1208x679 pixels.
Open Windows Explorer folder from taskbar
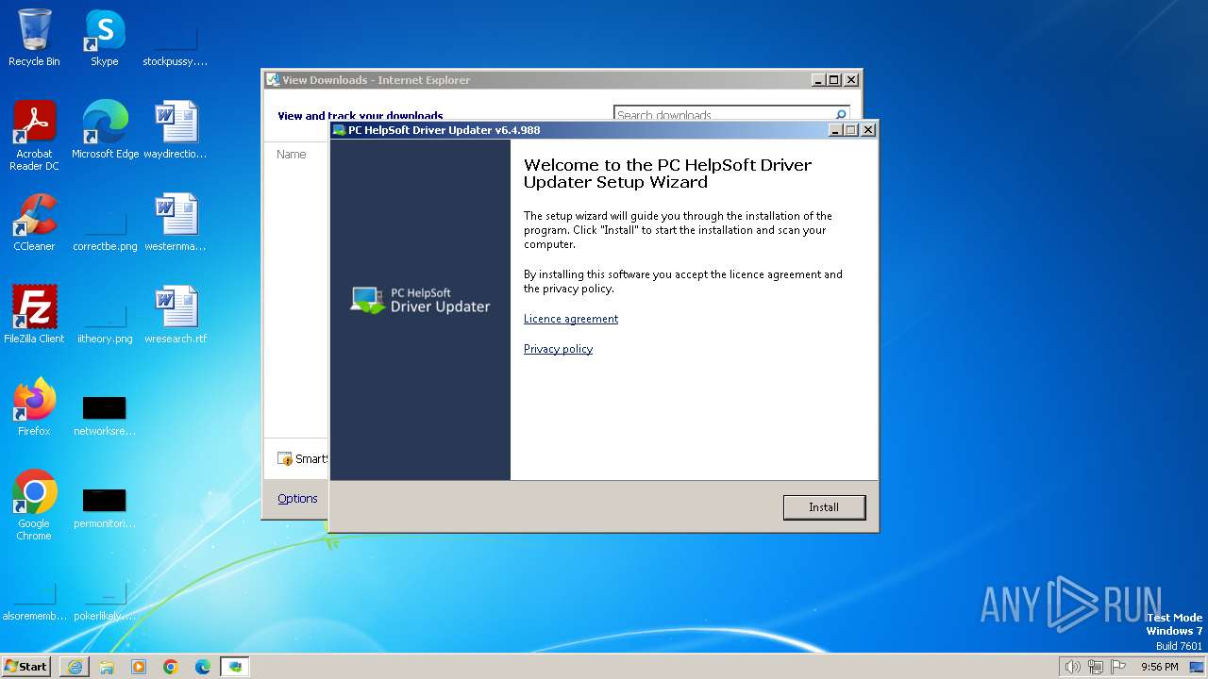coord(107,667)
